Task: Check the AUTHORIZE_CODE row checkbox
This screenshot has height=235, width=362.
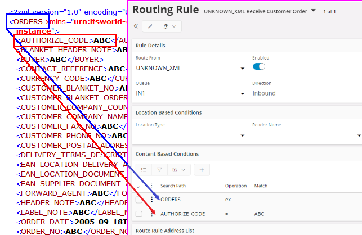Action: coord(138,214)
